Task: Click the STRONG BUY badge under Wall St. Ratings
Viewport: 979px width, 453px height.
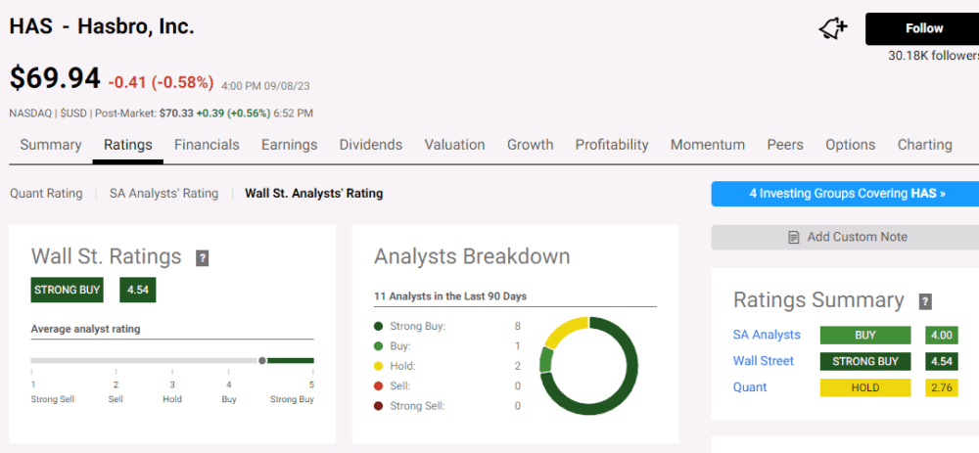Action: 67,291
